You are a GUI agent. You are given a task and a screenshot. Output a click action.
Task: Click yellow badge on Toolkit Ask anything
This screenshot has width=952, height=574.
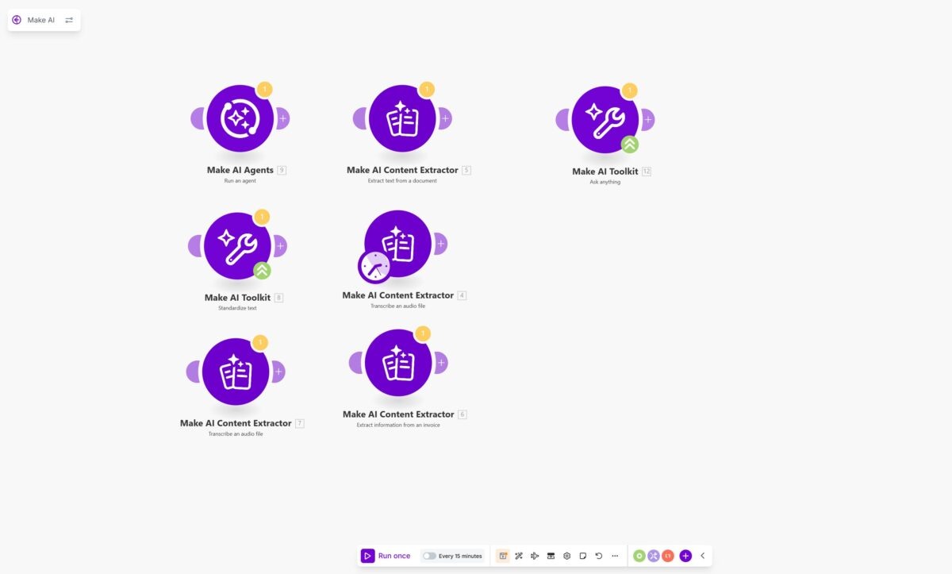[630, 91]
